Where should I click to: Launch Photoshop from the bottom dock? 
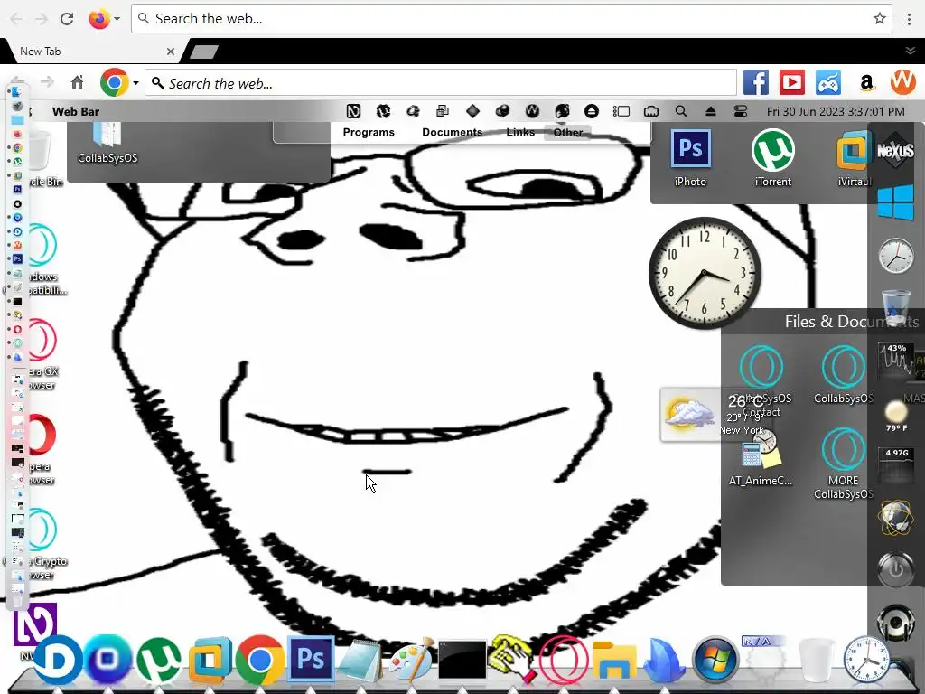click(311, 658)
